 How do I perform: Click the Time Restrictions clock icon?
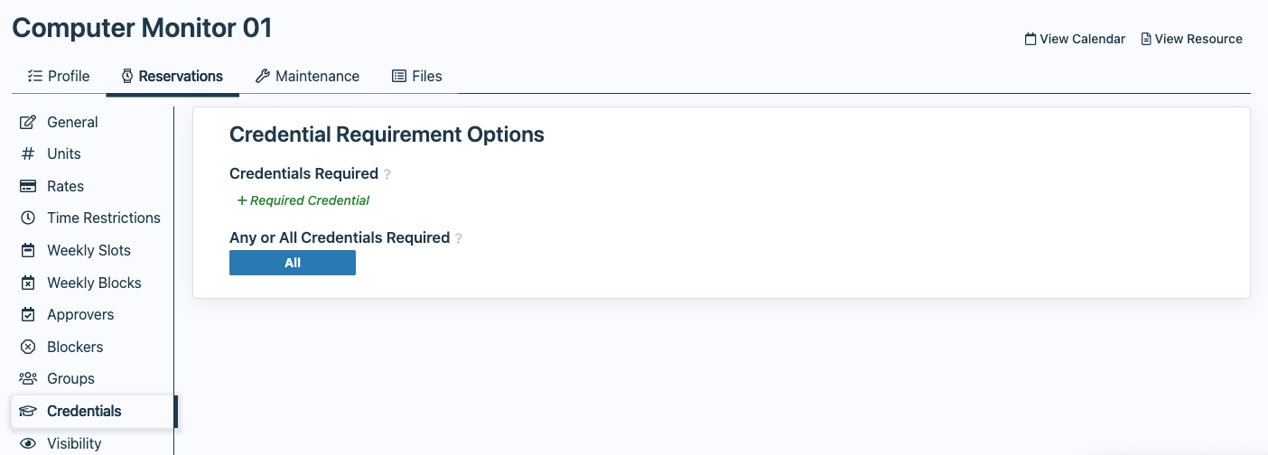28,218
